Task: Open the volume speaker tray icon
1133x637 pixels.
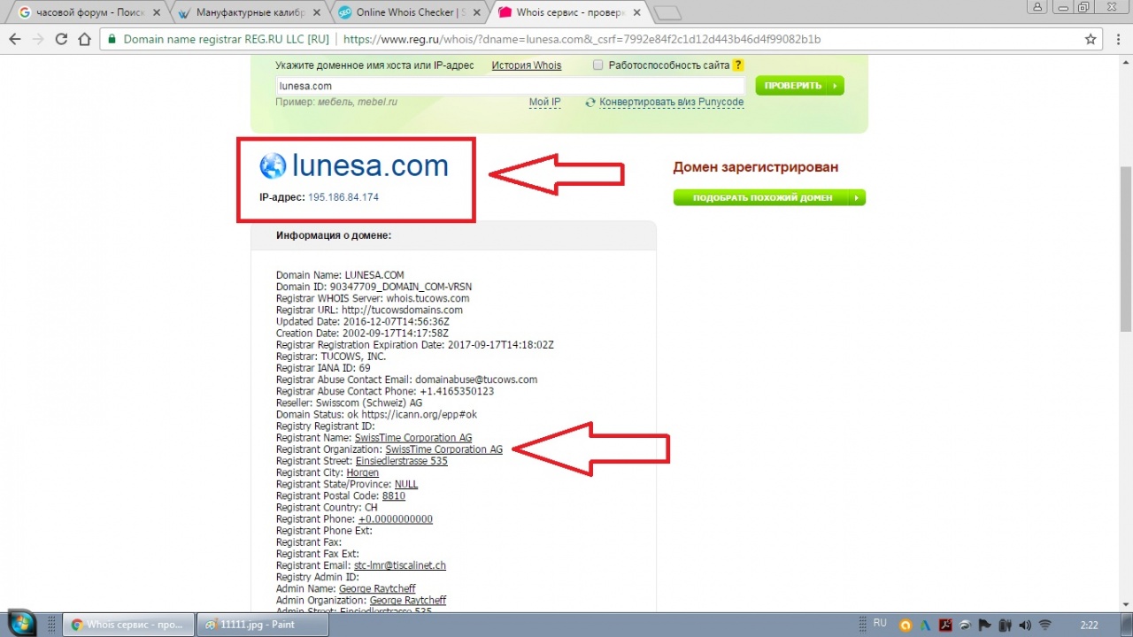Action: tap(1023, 624)
